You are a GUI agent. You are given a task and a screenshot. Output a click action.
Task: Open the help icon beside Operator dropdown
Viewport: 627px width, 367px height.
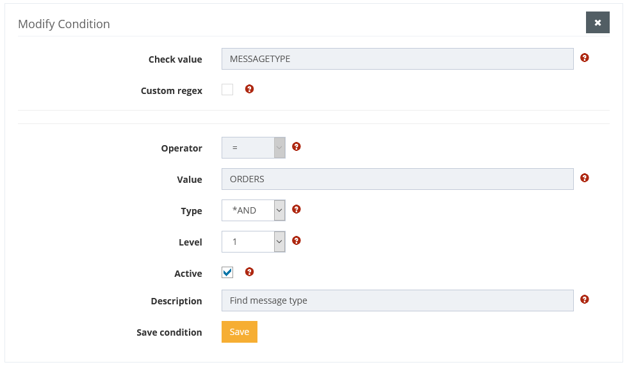[x=296, y=146]
